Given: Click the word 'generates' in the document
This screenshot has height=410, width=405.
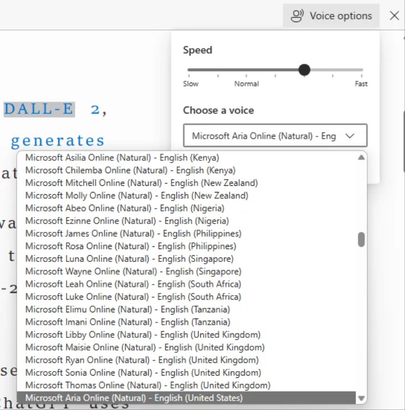Looking at the screenshot, I should click(58, 141).
